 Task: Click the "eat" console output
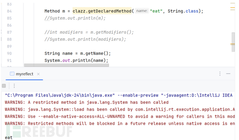pos(9,137)
